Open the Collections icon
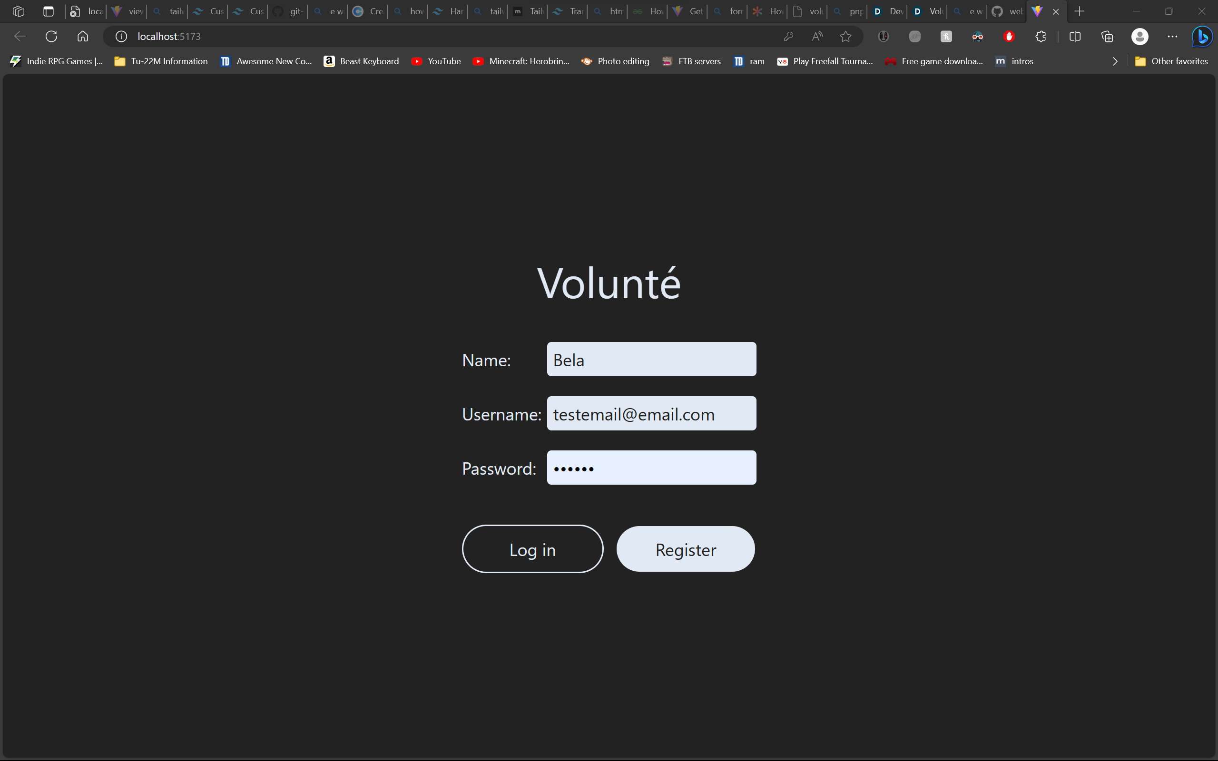Image resolution: width=1218 pixels, height=761 pixels. tap(1107, 36)
